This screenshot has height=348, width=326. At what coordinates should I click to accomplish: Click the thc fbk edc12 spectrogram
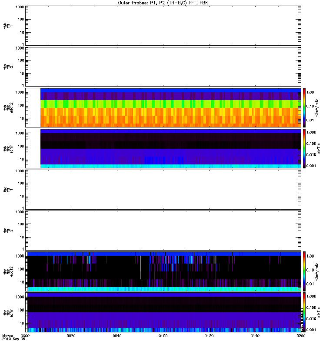(x=164, y=271)
